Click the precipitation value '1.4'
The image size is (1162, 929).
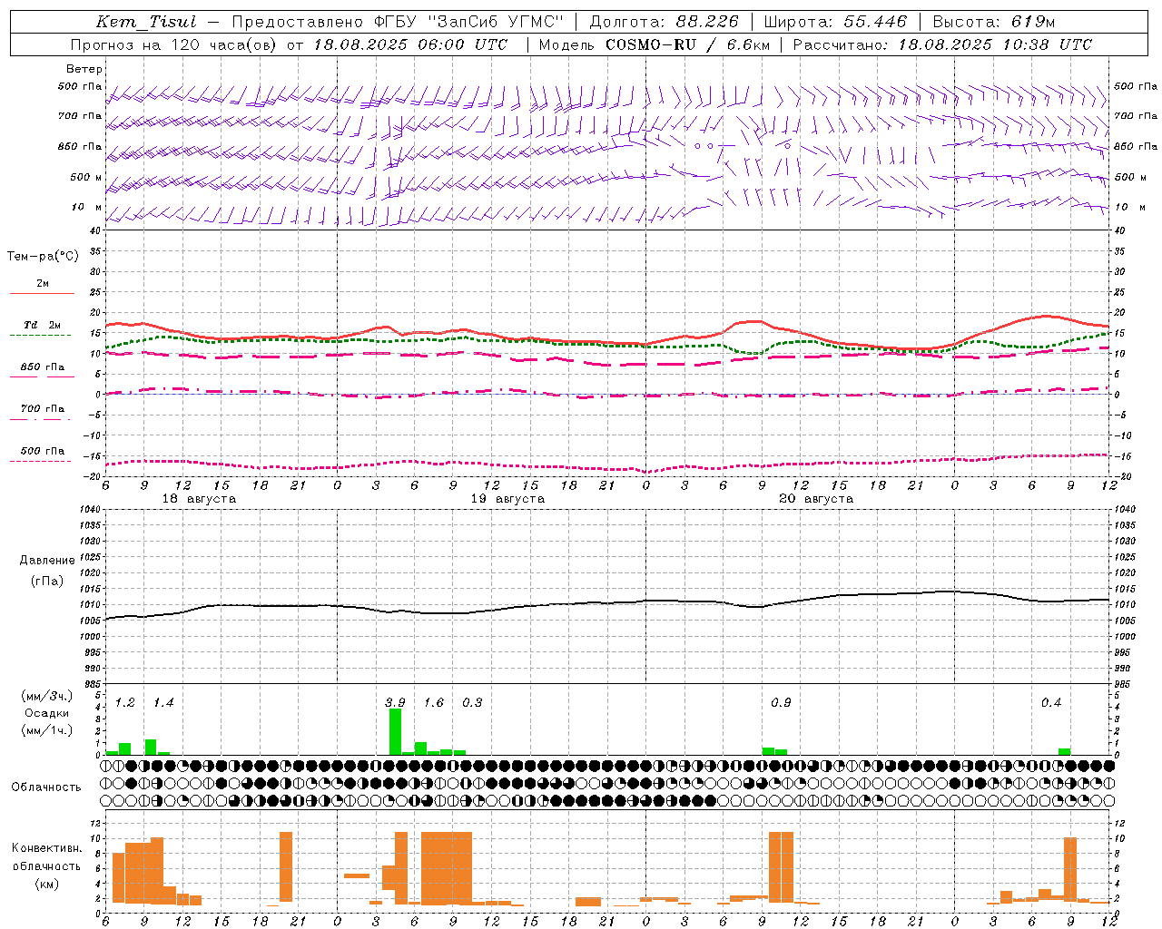point(163,702)
